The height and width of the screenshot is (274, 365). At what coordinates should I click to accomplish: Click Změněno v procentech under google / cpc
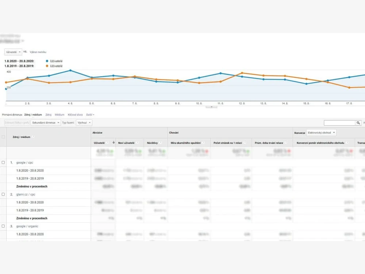(32, 186)
